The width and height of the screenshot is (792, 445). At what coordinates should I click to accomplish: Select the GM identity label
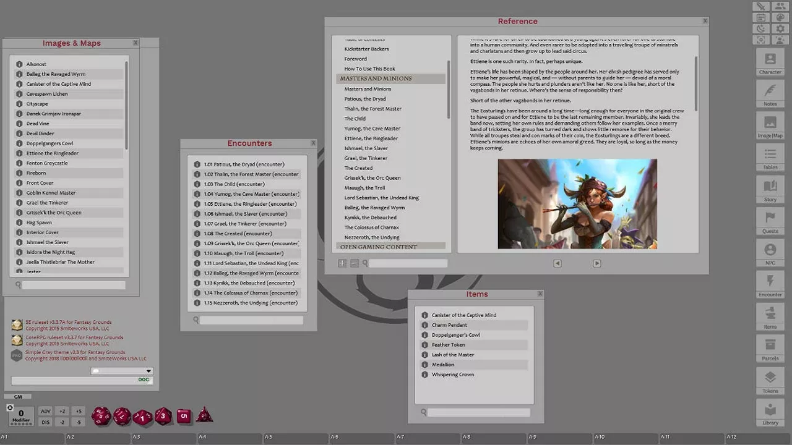click(x=18, y=397)
